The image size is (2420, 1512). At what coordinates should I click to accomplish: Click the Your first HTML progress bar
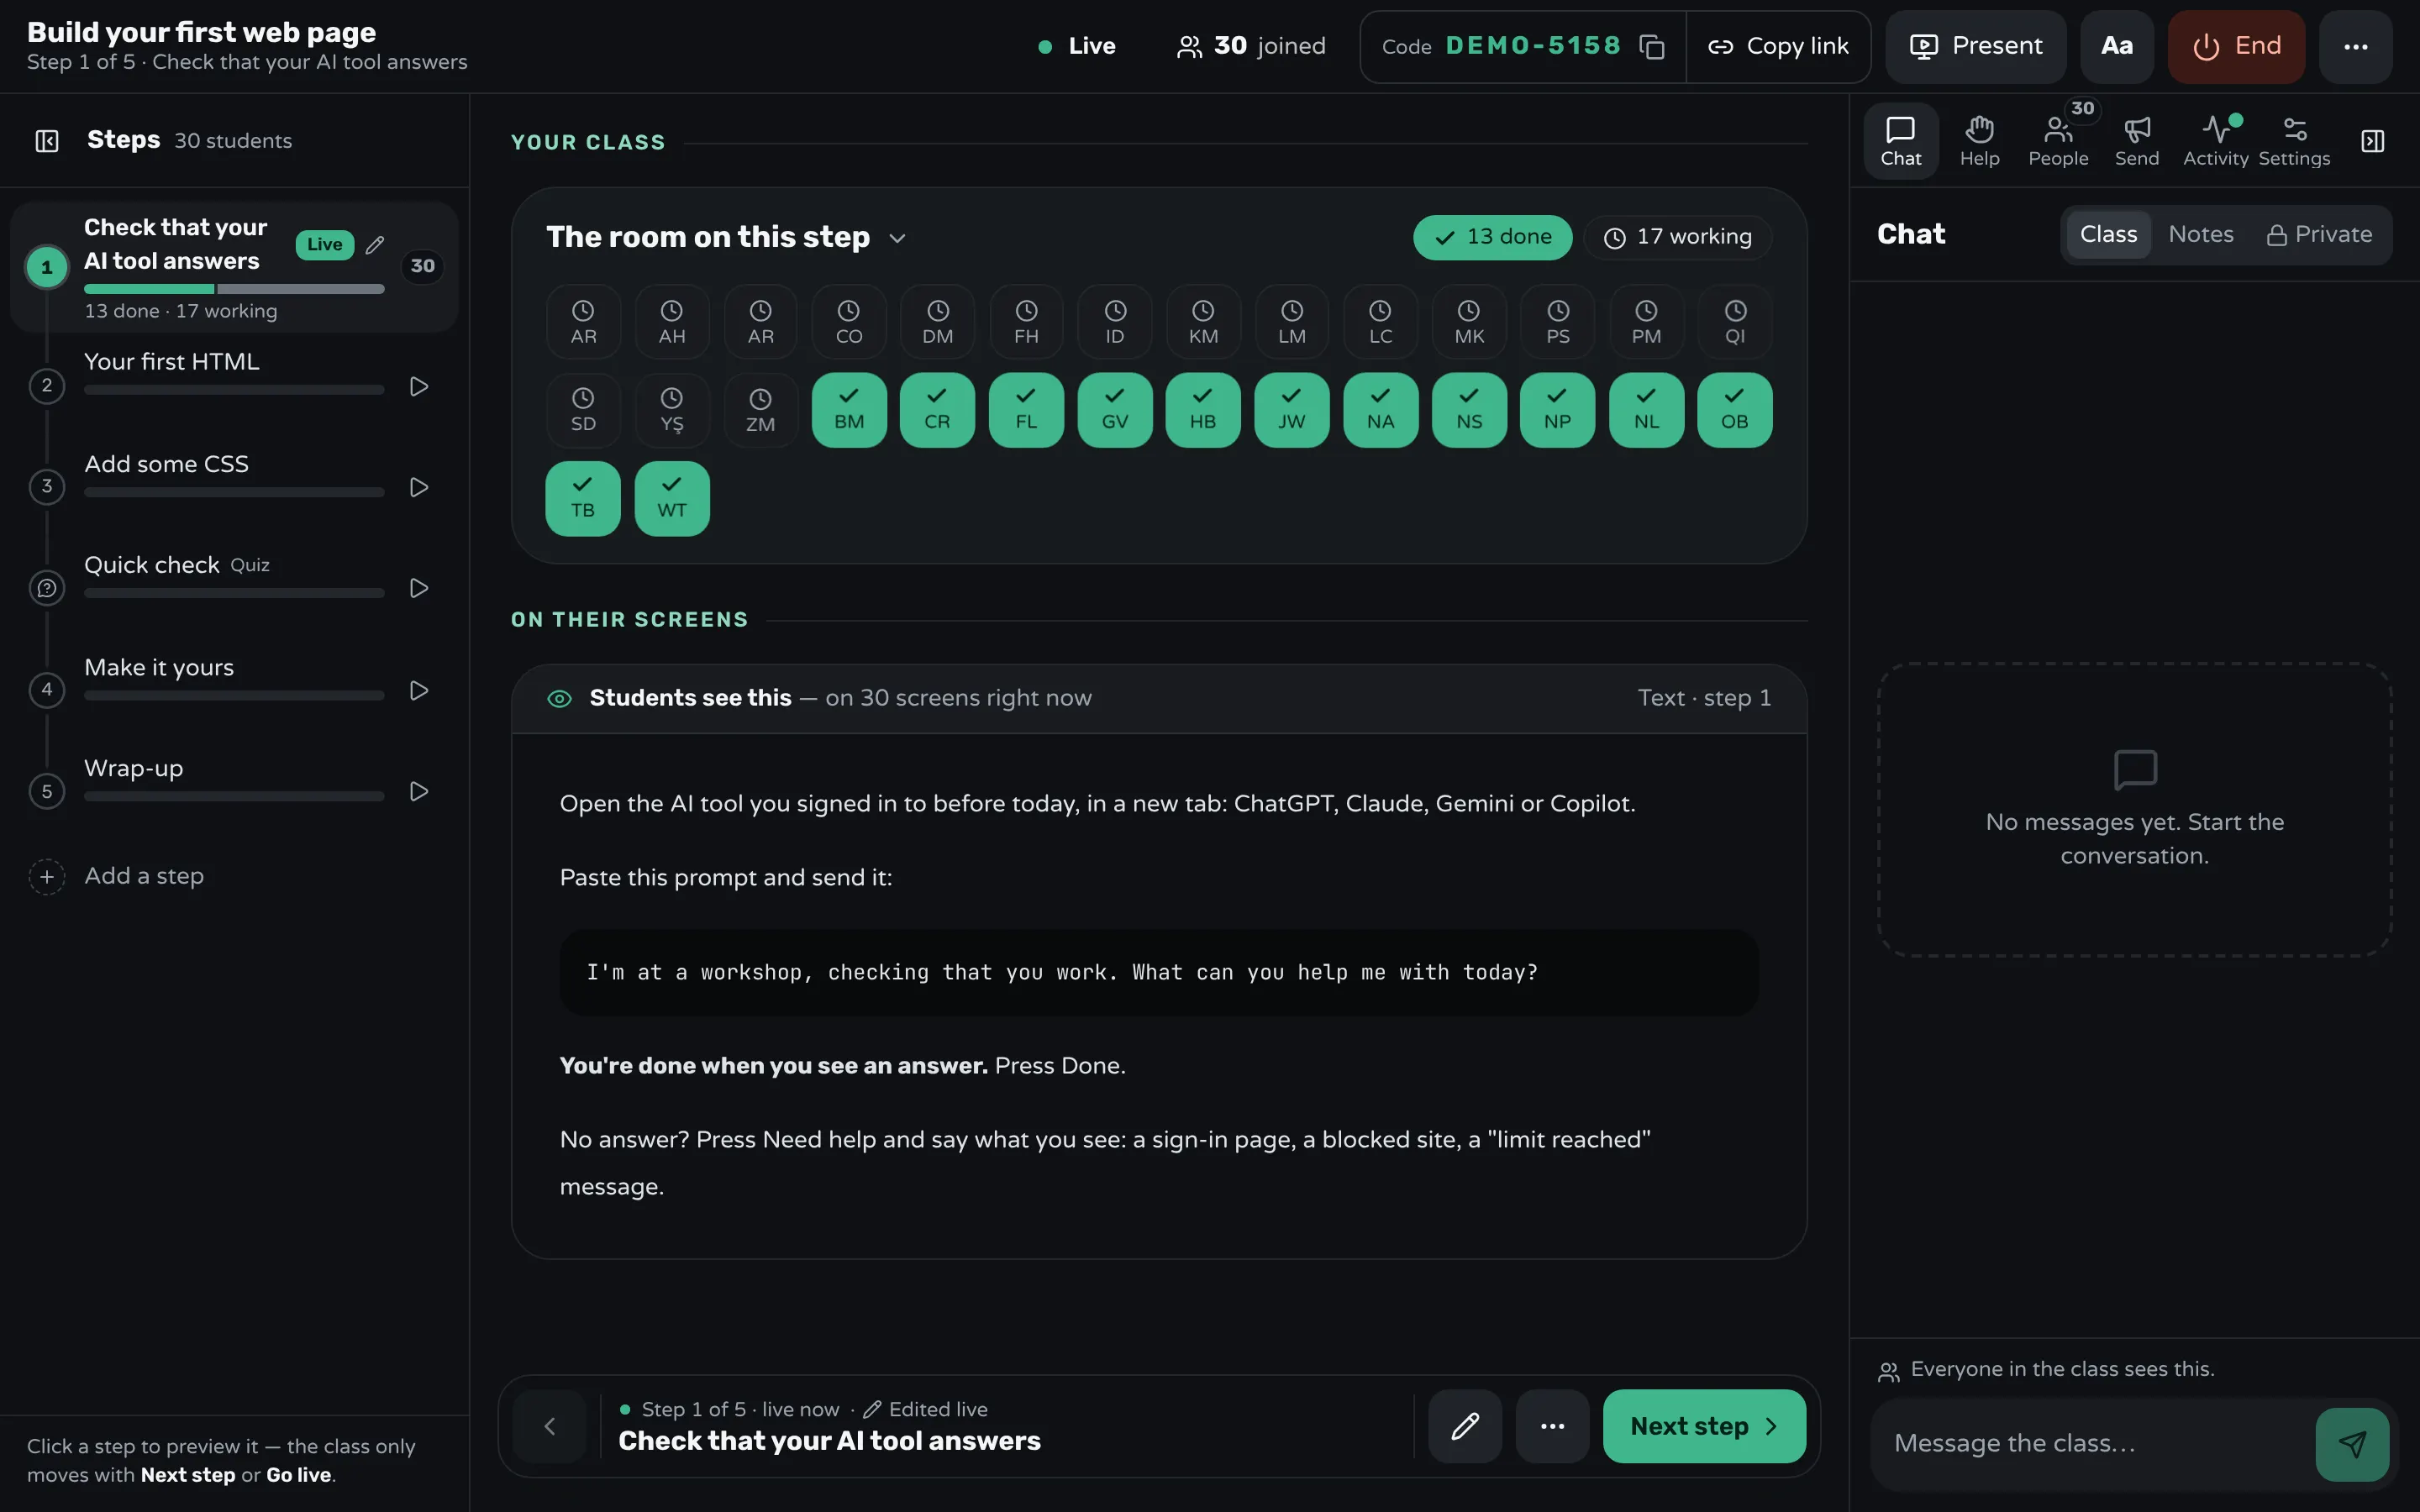click(234, 390)
